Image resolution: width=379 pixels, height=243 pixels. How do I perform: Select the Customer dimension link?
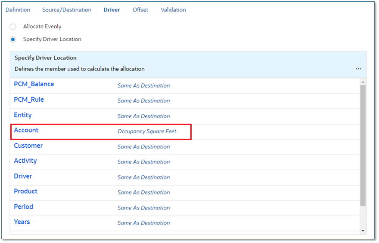(28, 146)
